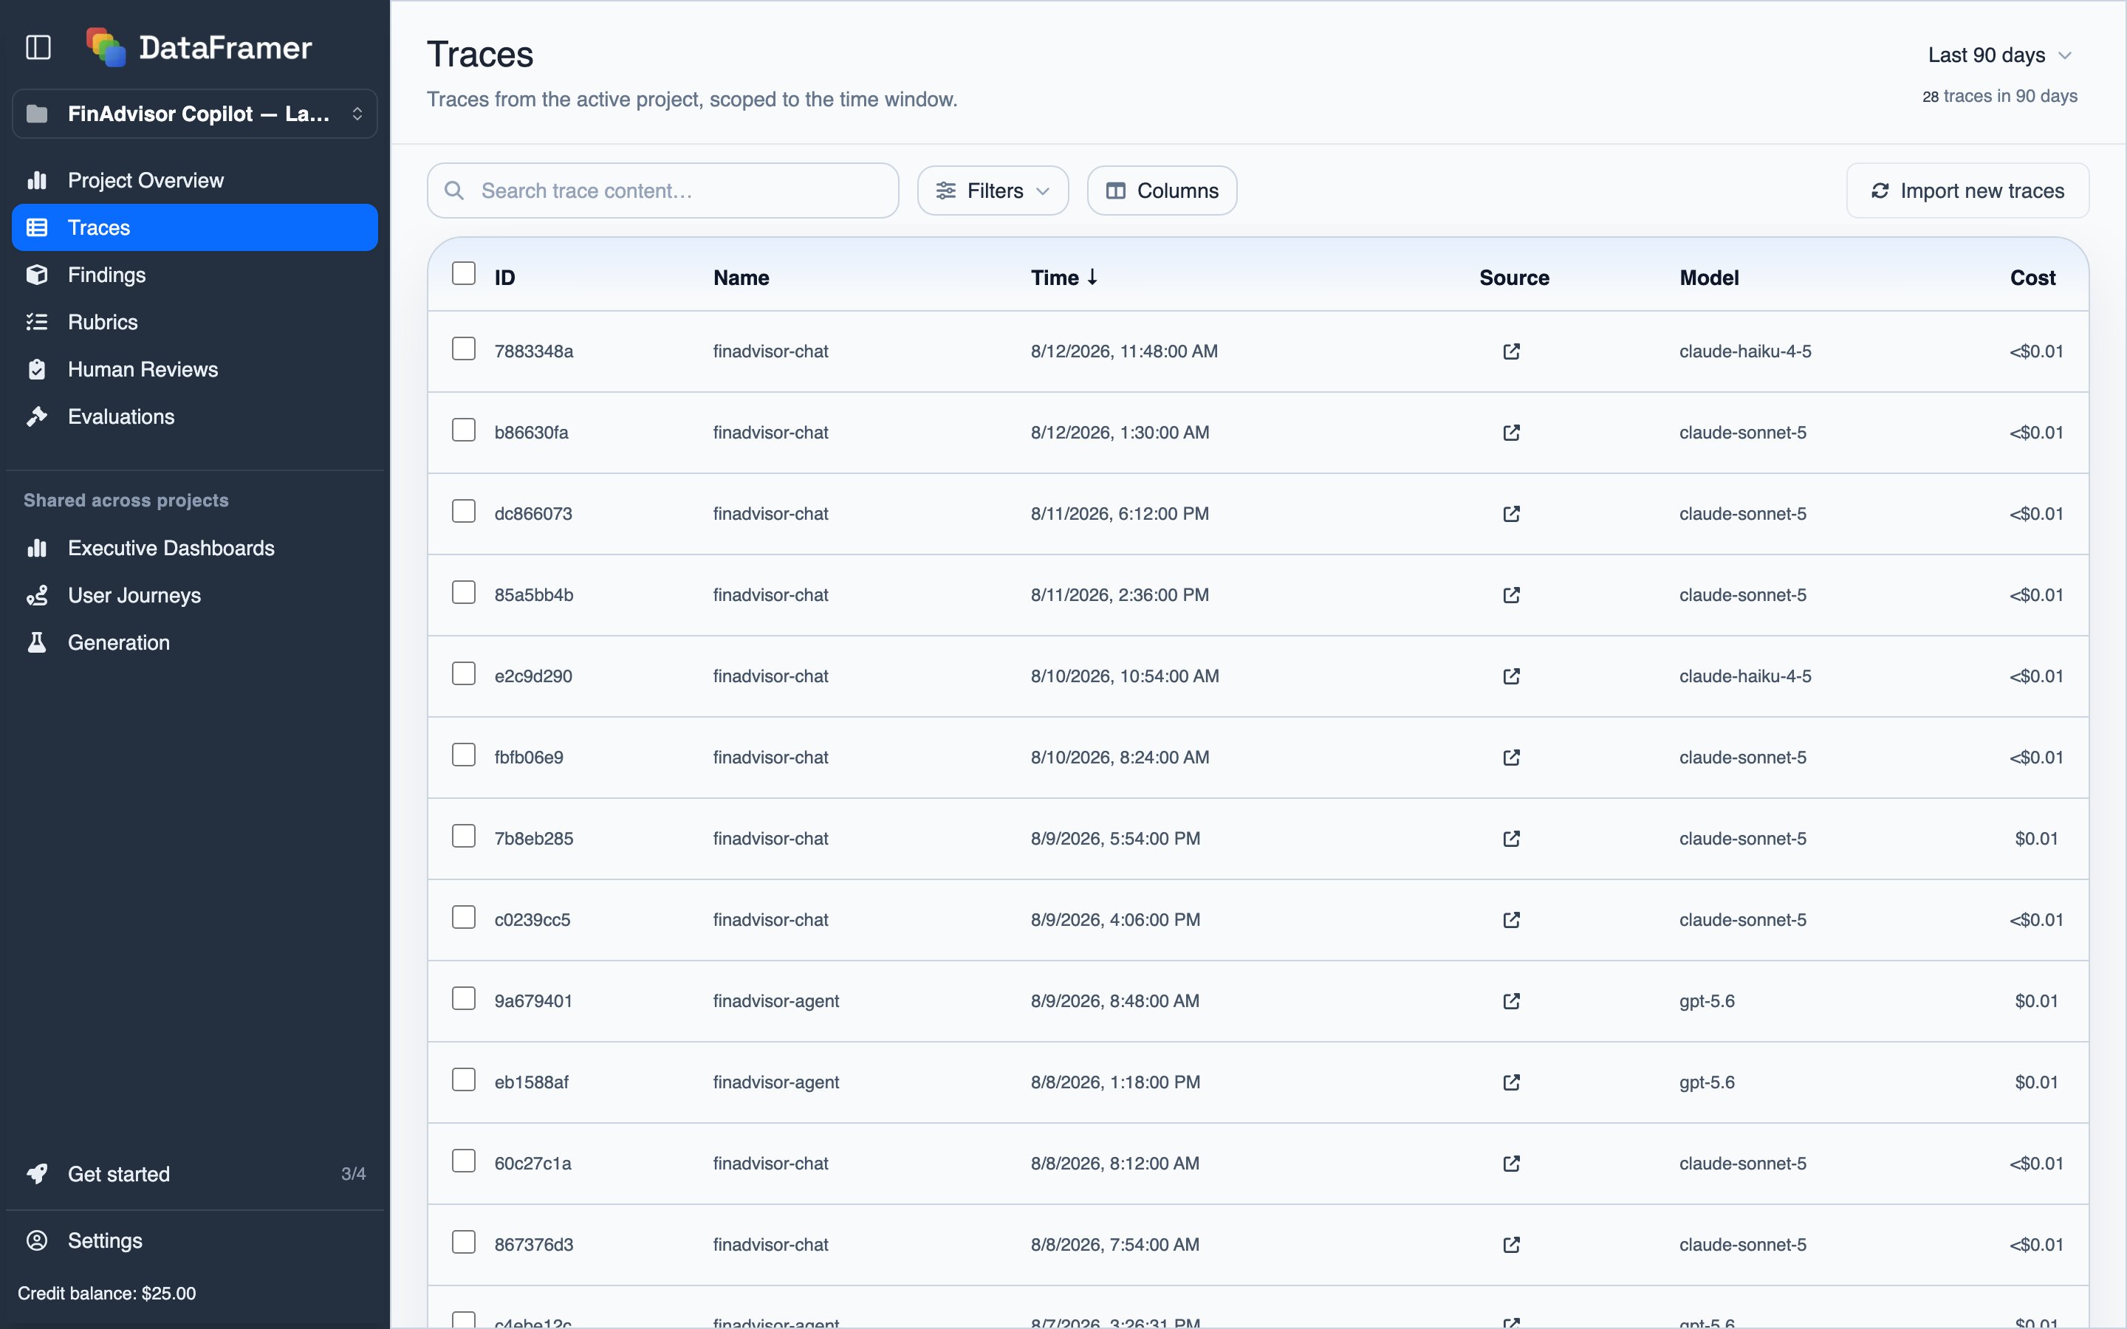Open source link for trace c0239cc5

coord(1511,919)
